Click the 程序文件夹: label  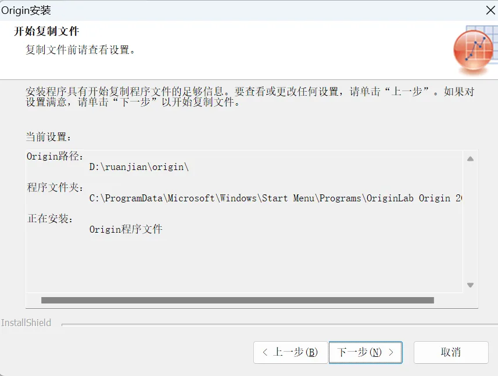(55, 187)
